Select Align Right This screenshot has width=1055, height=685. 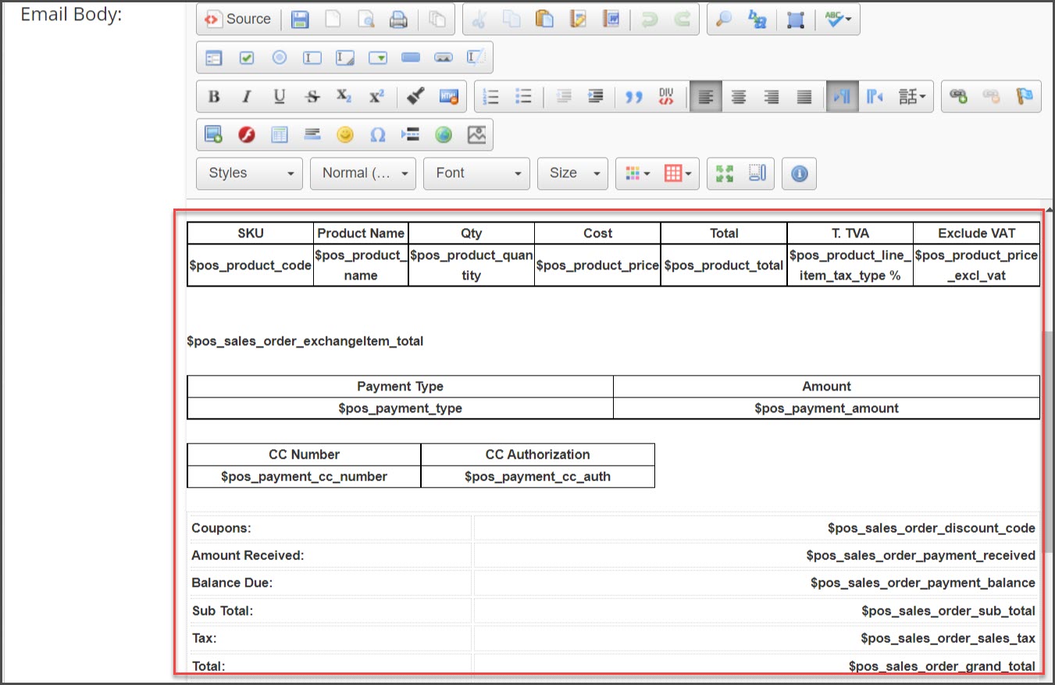click(772, 97)
